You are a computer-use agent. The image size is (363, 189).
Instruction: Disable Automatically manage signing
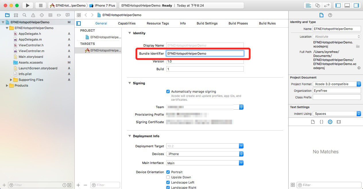[x=168, y=91]
